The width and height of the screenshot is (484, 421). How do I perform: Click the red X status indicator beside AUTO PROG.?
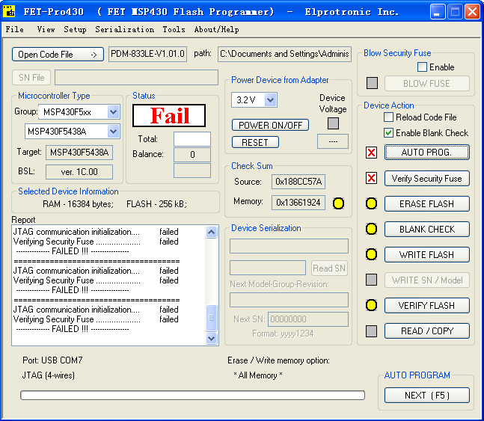pos(371,153)
